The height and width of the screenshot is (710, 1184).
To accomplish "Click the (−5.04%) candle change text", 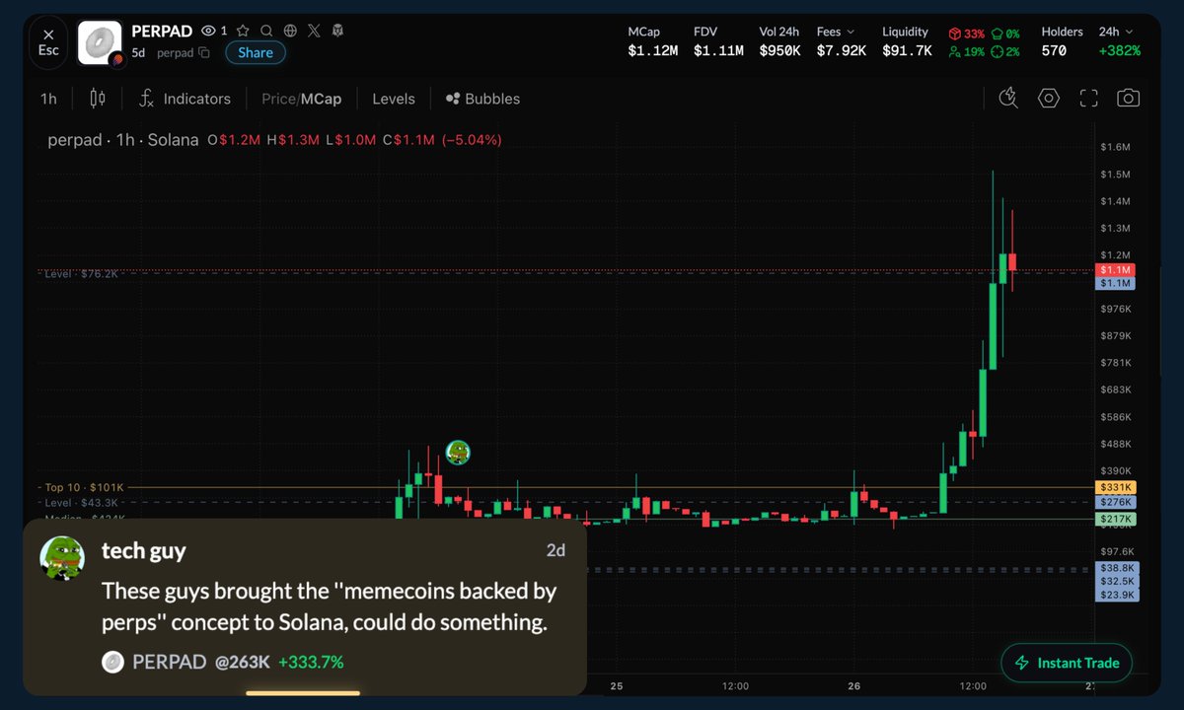I will click(x=471, y=140).
